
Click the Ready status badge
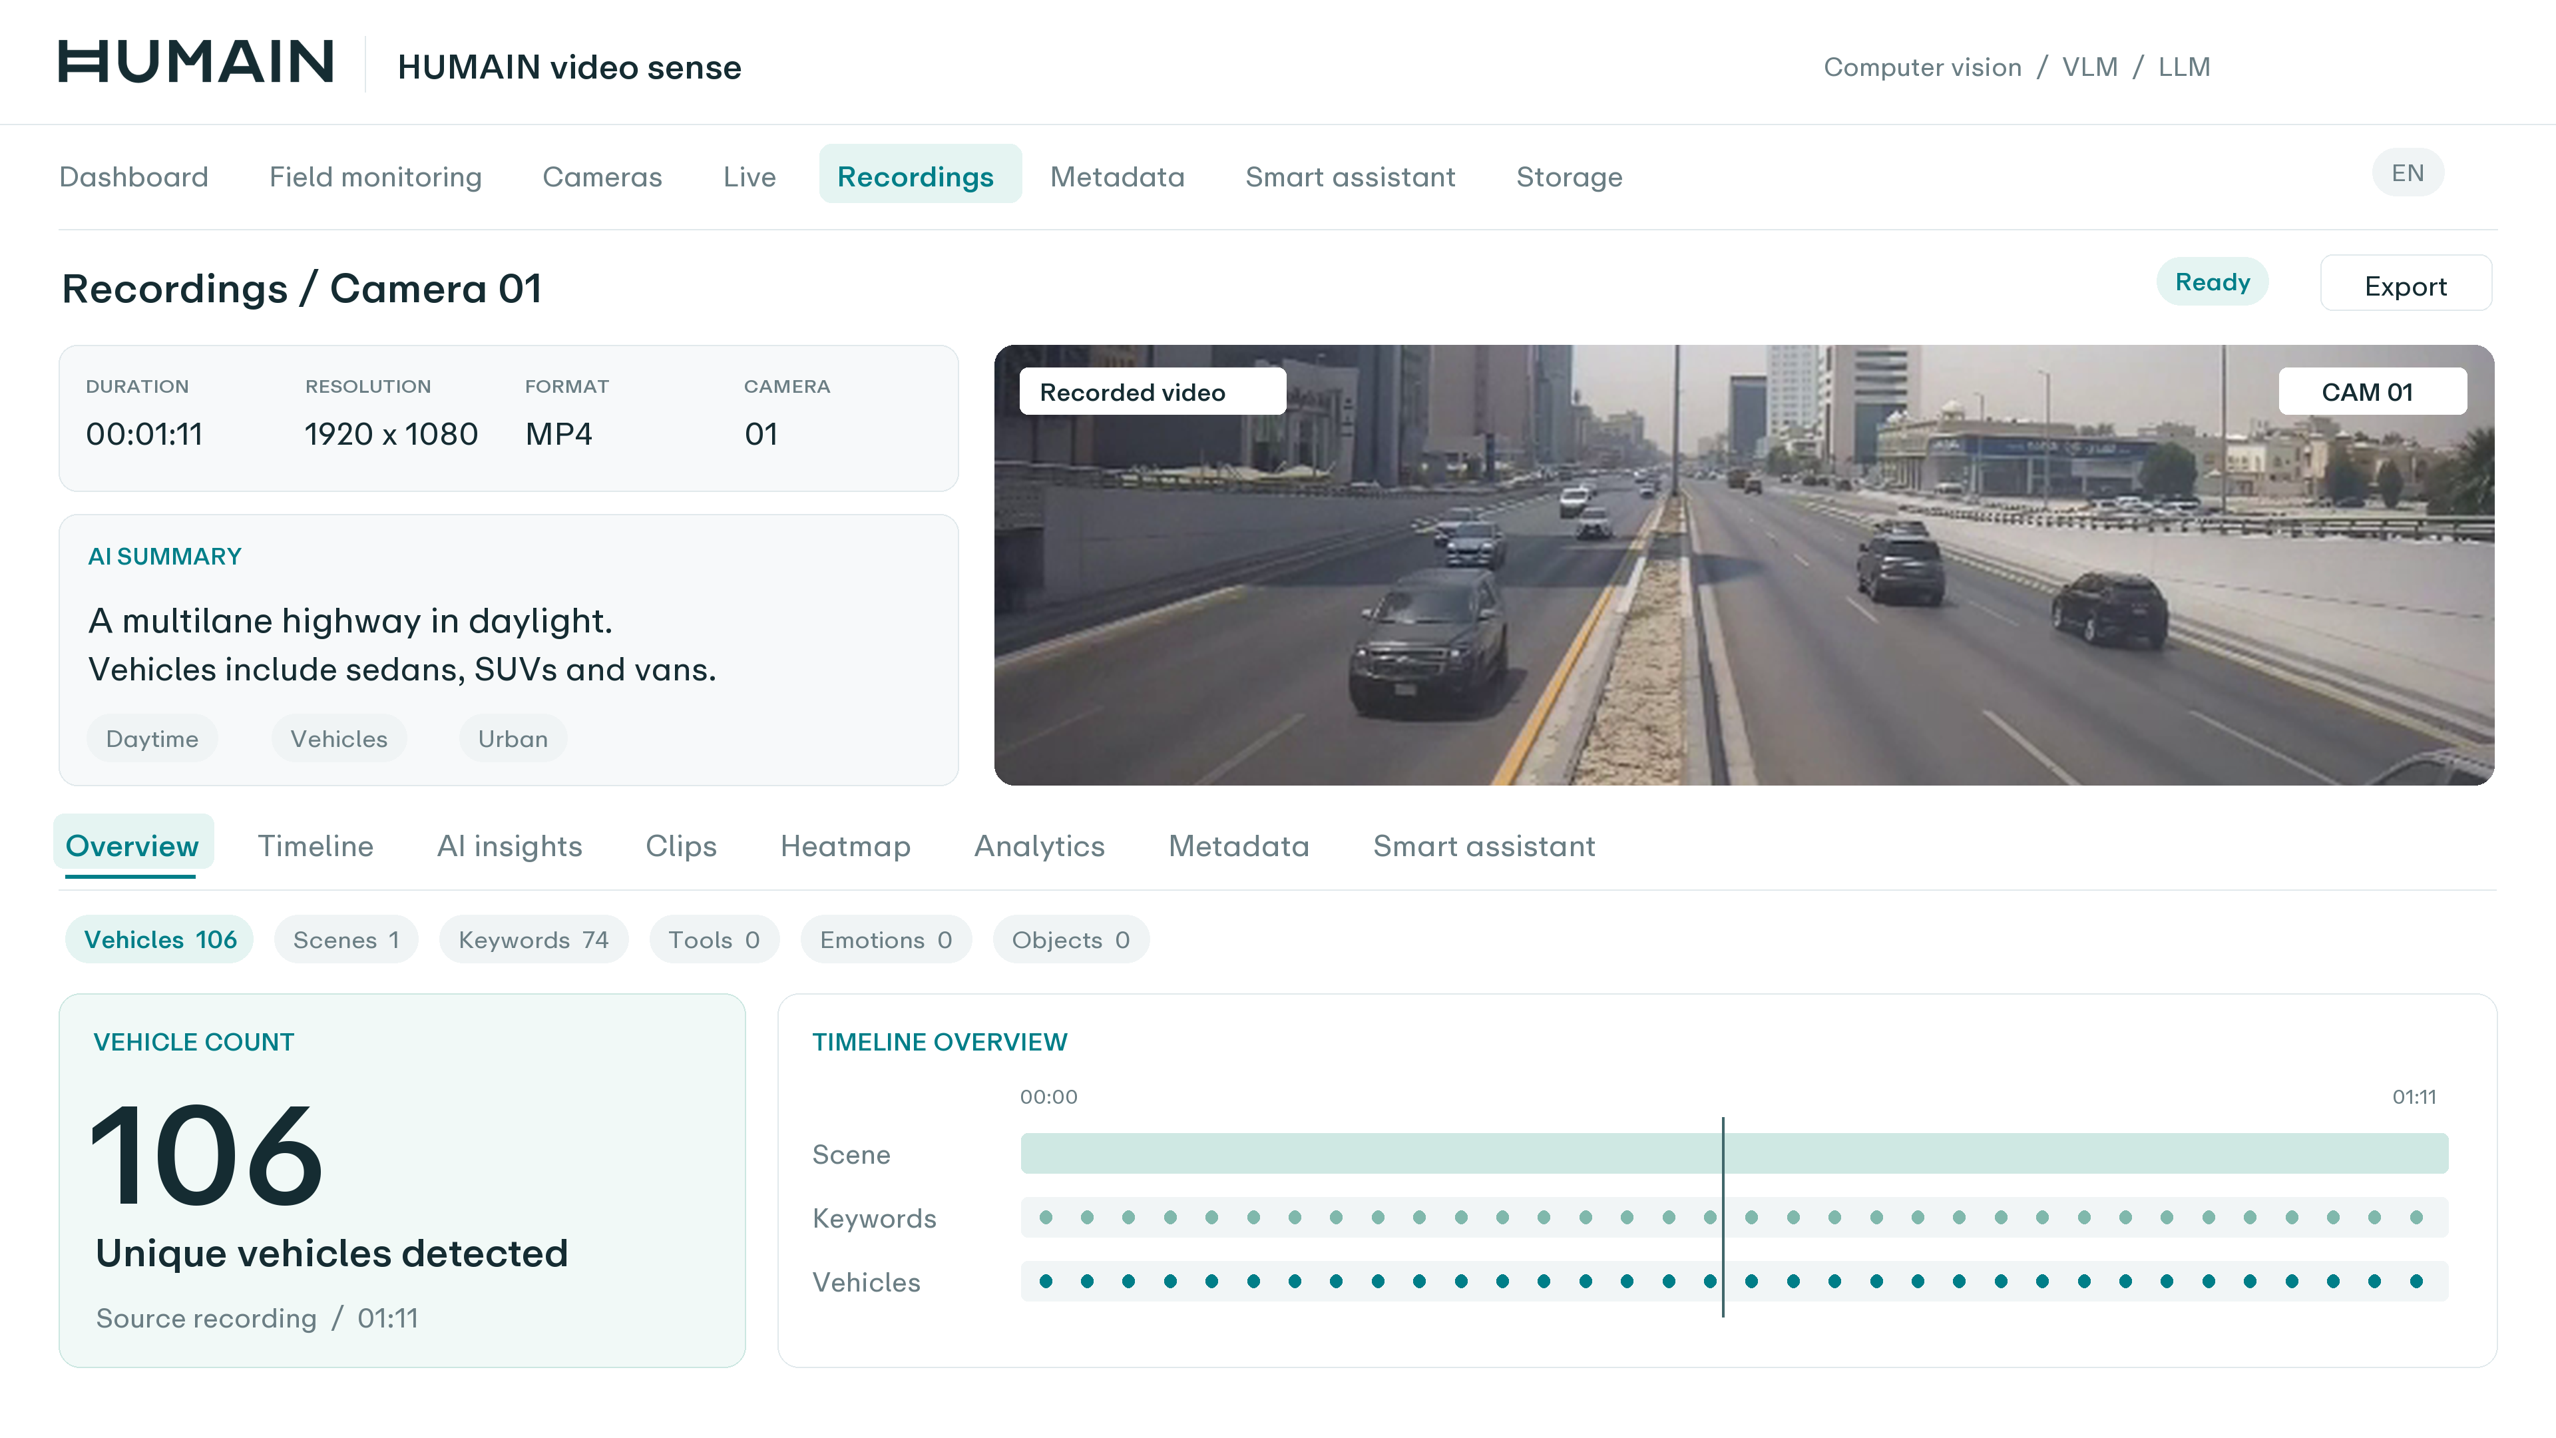(x=2212, y=283)
